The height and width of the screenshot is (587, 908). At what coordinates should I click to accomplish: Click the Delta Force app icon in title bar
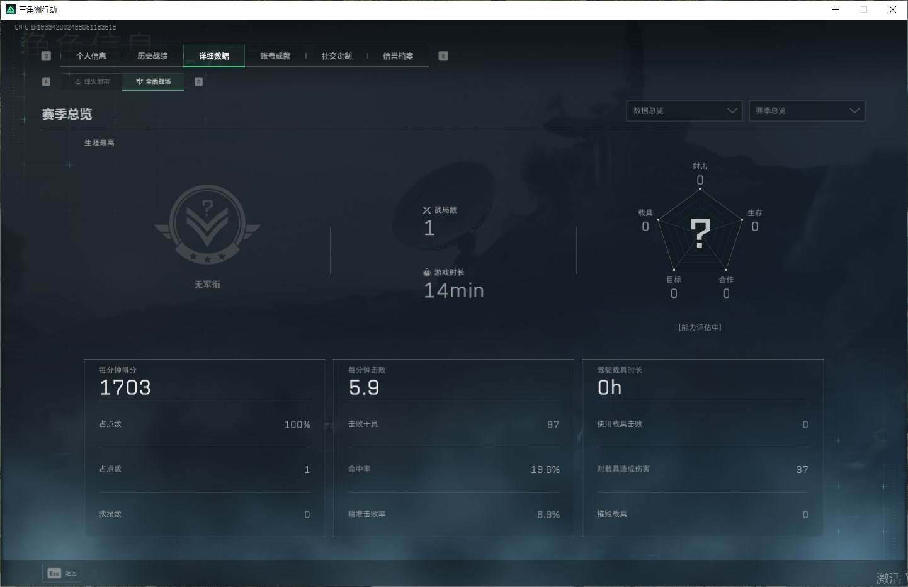point(10,9)
